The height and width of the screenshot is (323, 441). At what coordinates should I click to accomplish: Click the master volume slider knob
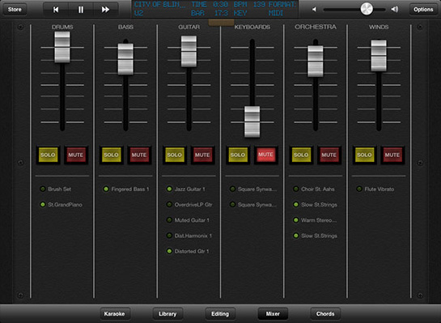pos(367,9)
